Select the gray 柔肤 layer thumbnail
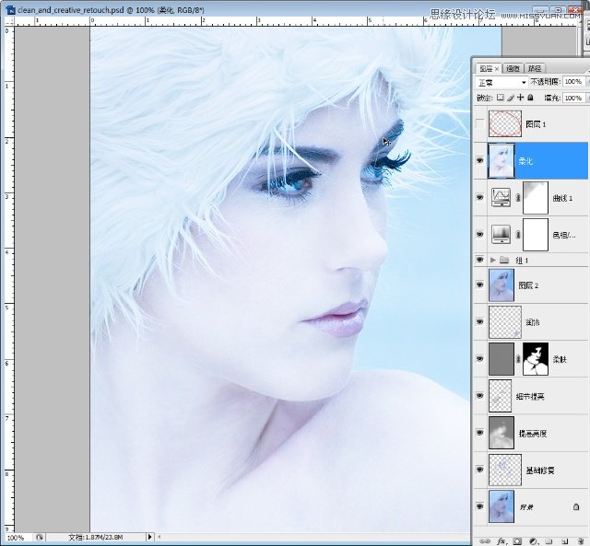 point(501,359)
